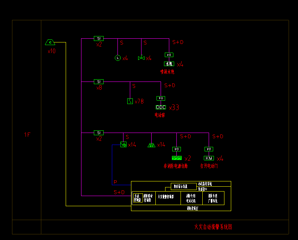Select the SI module on the water cannon branch
298x240 pixels.
point(99,38)
